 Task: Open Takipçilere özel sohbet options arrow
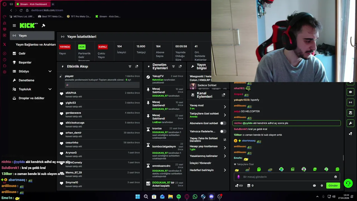pos(225,115)
